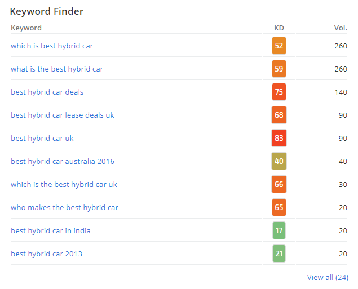Click the Keyword column header

point(26,28)
